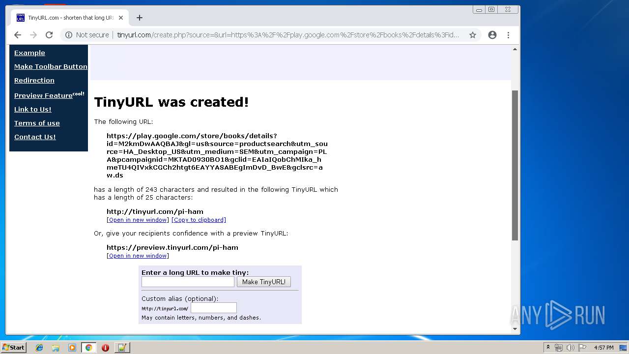
Task: Bookmark this page with the star icon
Action: click(x=473, y=35)
